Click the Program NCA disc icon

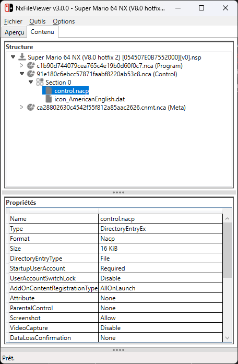(x=31, y=66)
